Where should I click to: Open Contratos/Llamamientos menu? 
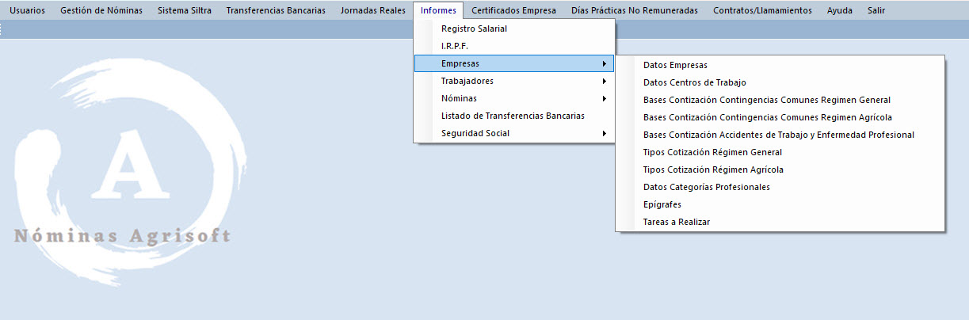(x=762, y=10)
